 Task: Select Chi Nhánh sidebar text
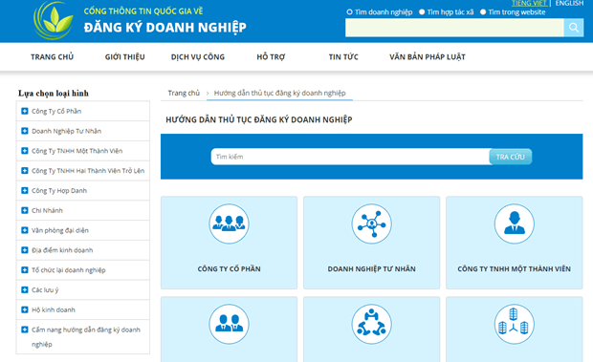(x=47, y=210)
